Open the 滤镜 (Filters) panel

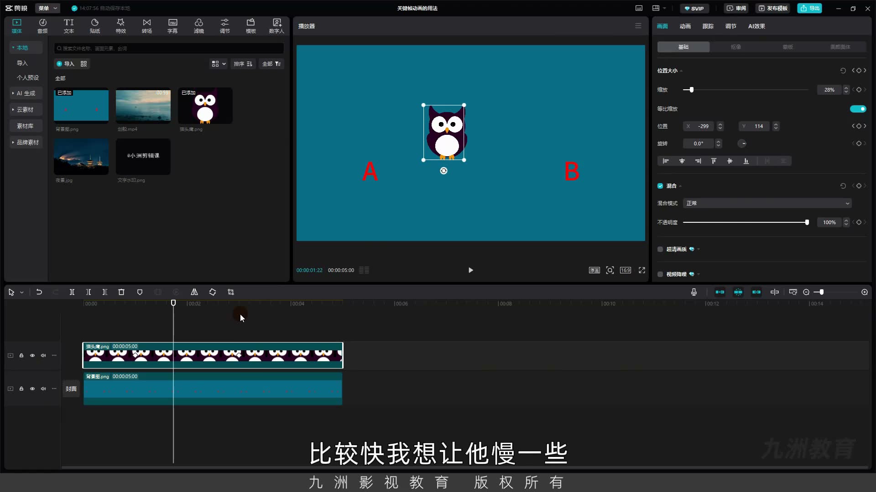tap(198, 26)
